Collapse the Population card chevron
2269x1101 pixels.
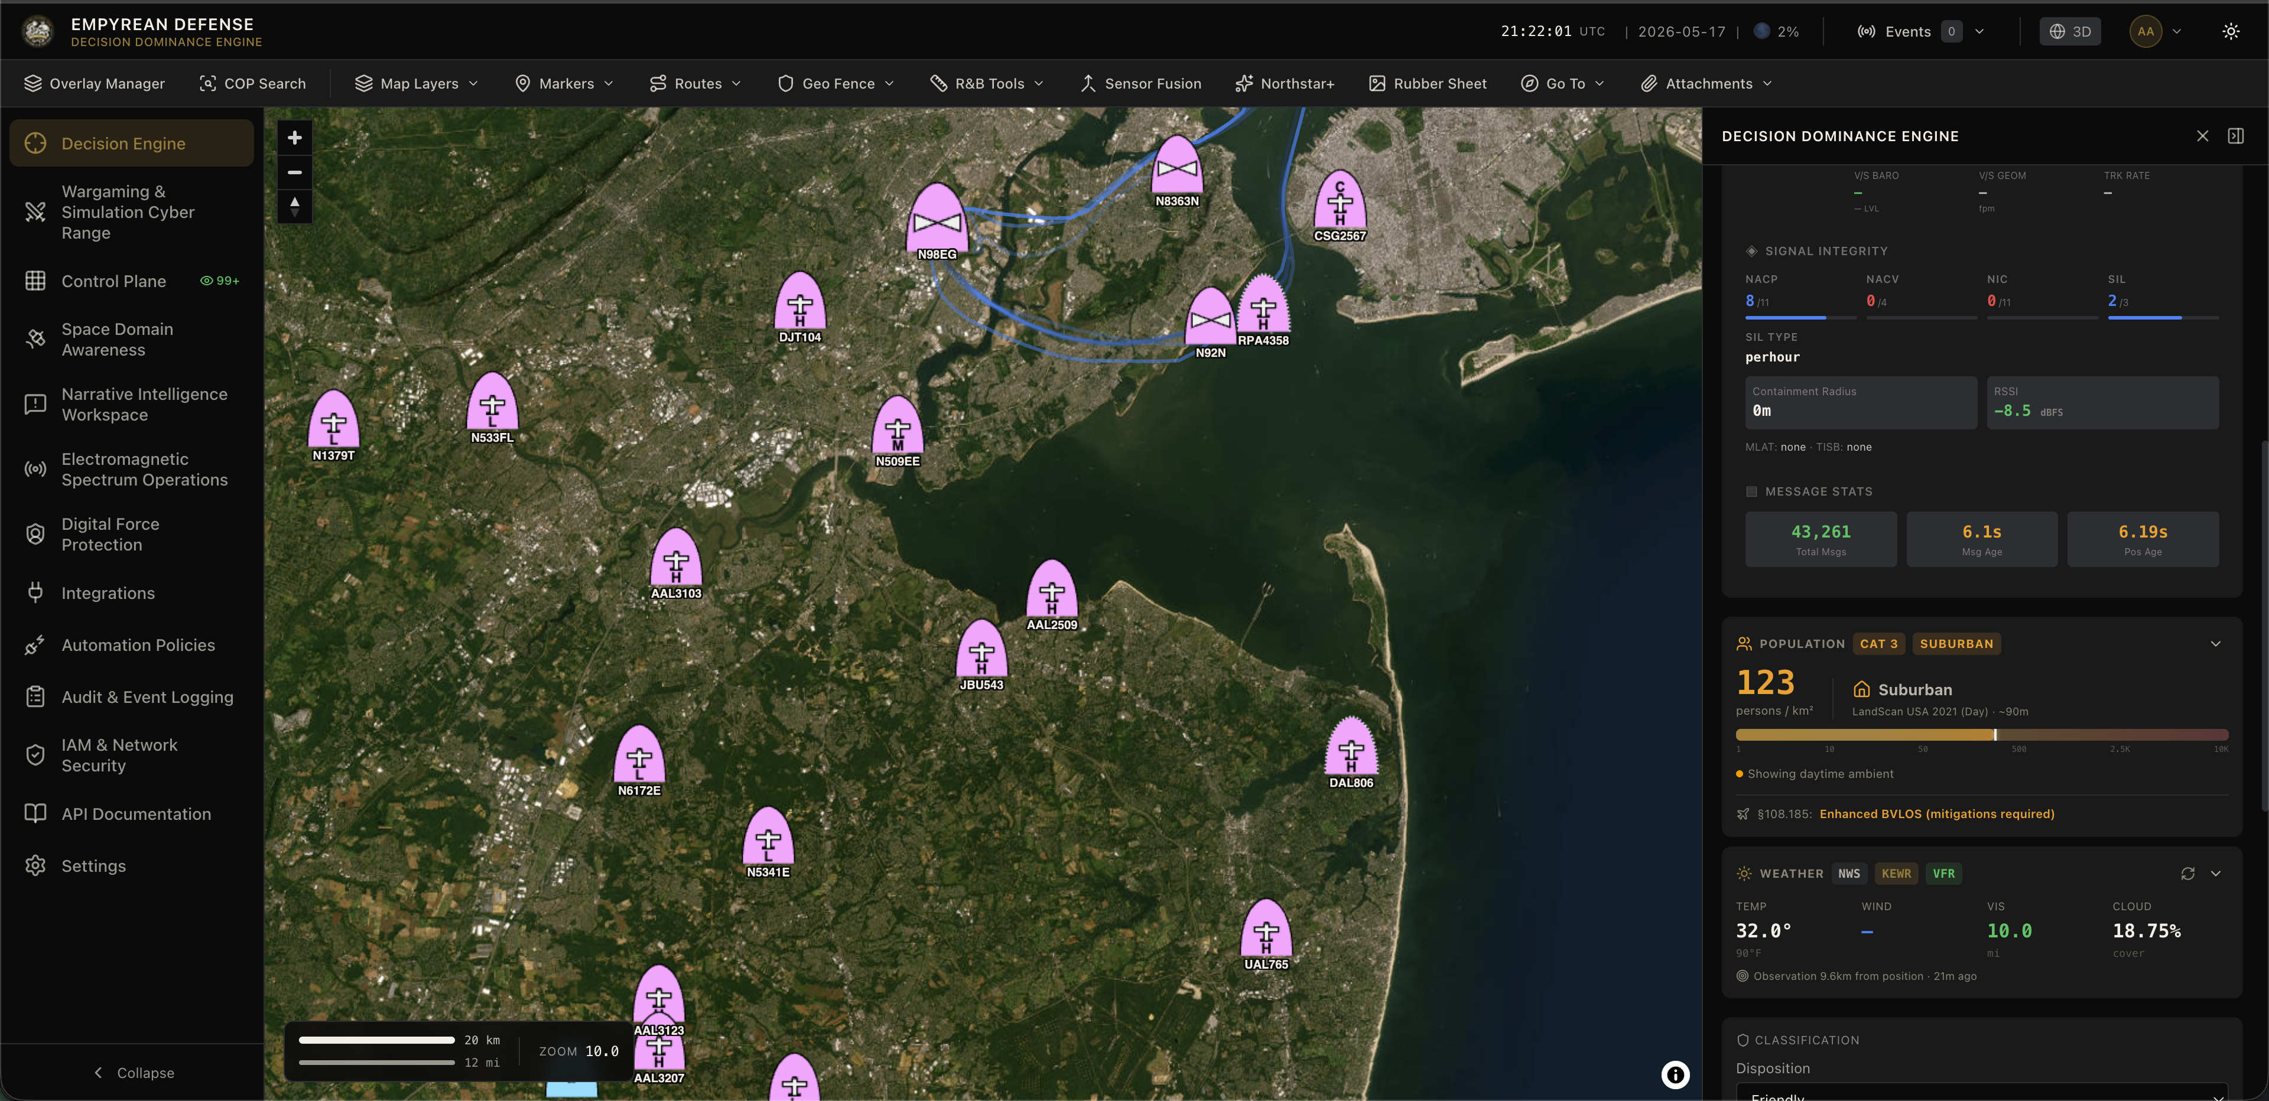[2215, 644]
